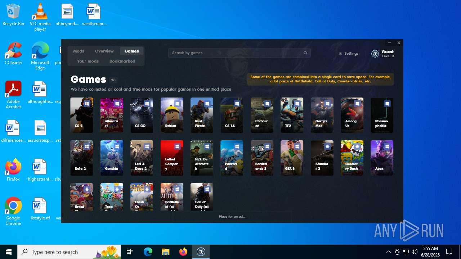Open the Left 4 Dead 2 card
The height and width of the screenshot is (259, 461).
pyautogui.click(x=142, y=158)
